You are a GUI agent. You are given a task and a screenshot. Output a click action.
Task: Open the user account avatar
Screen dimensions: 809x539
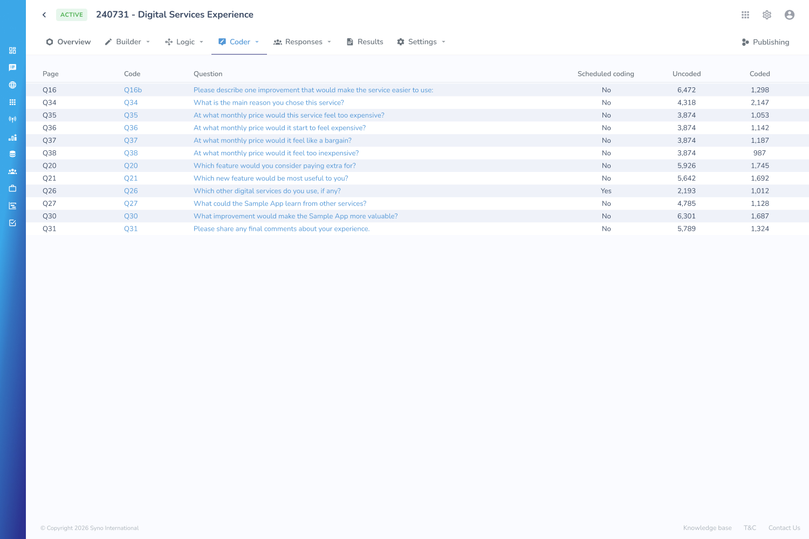click(x=790, y=15)
